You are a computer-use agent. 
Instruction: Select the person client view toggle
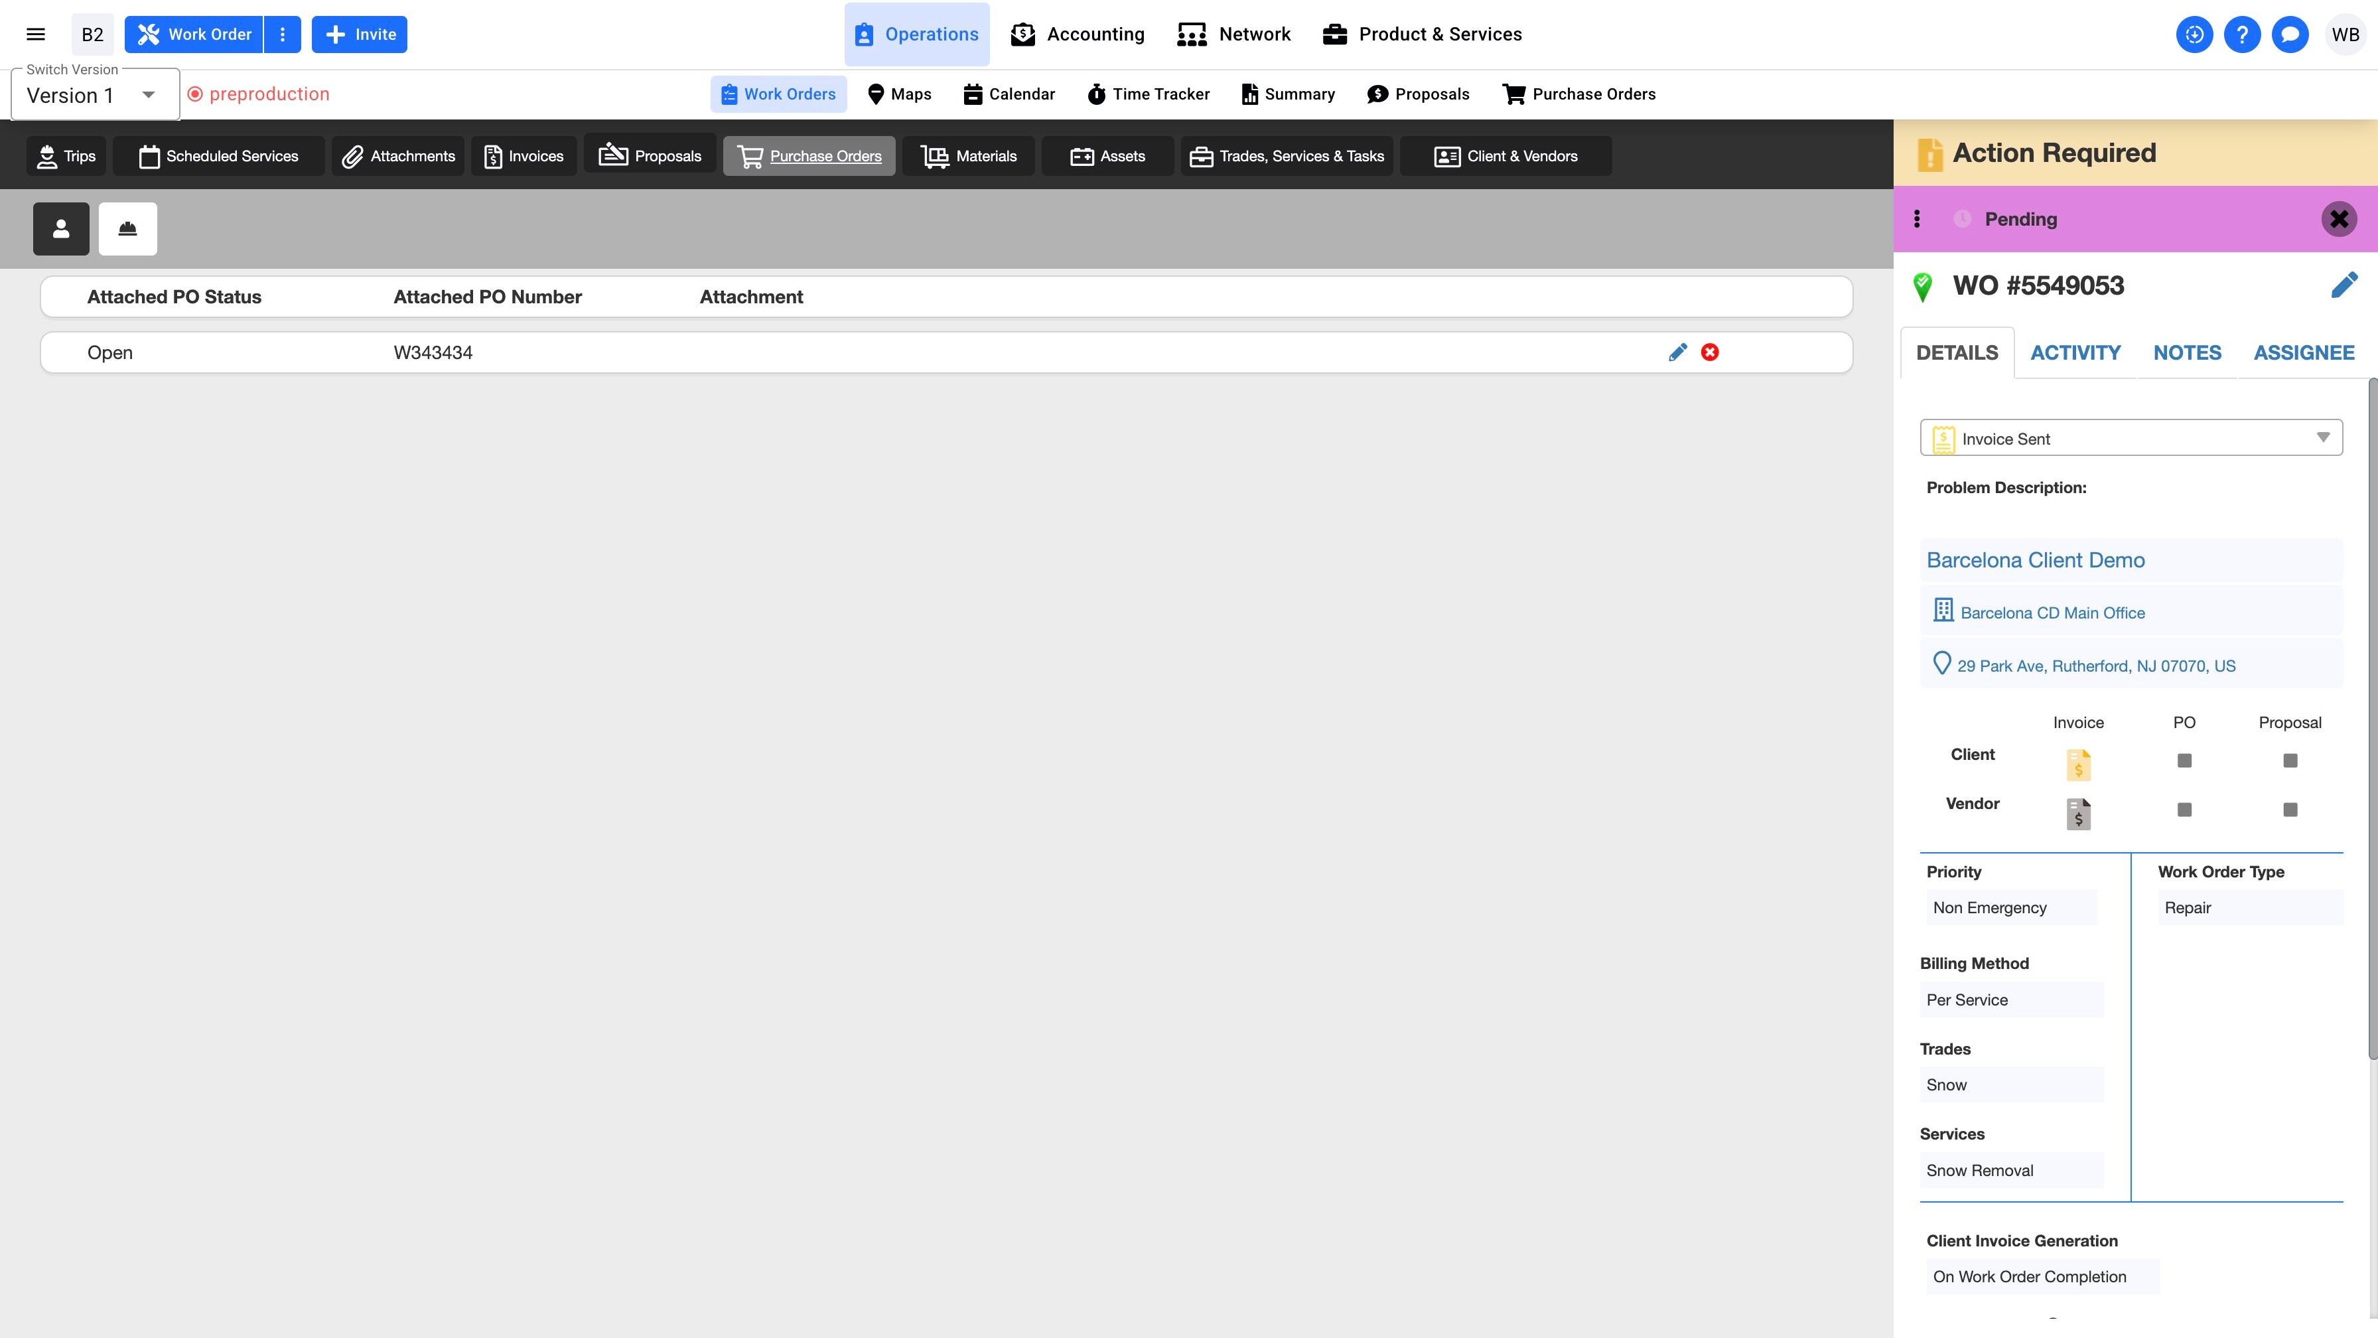[x=61, y=228]
